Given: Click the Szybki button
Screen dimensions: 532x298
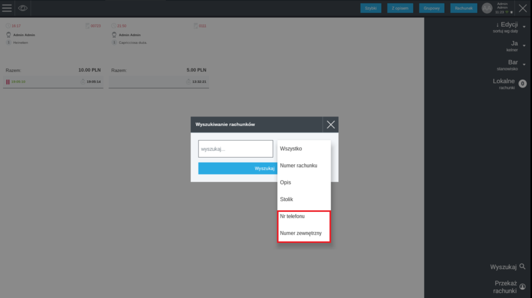Looking at the screenshot, I should [x=370, y=8].
